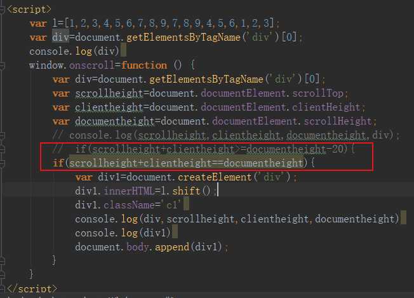
Task: Click the array literal in the var l line
Action: 170,24
